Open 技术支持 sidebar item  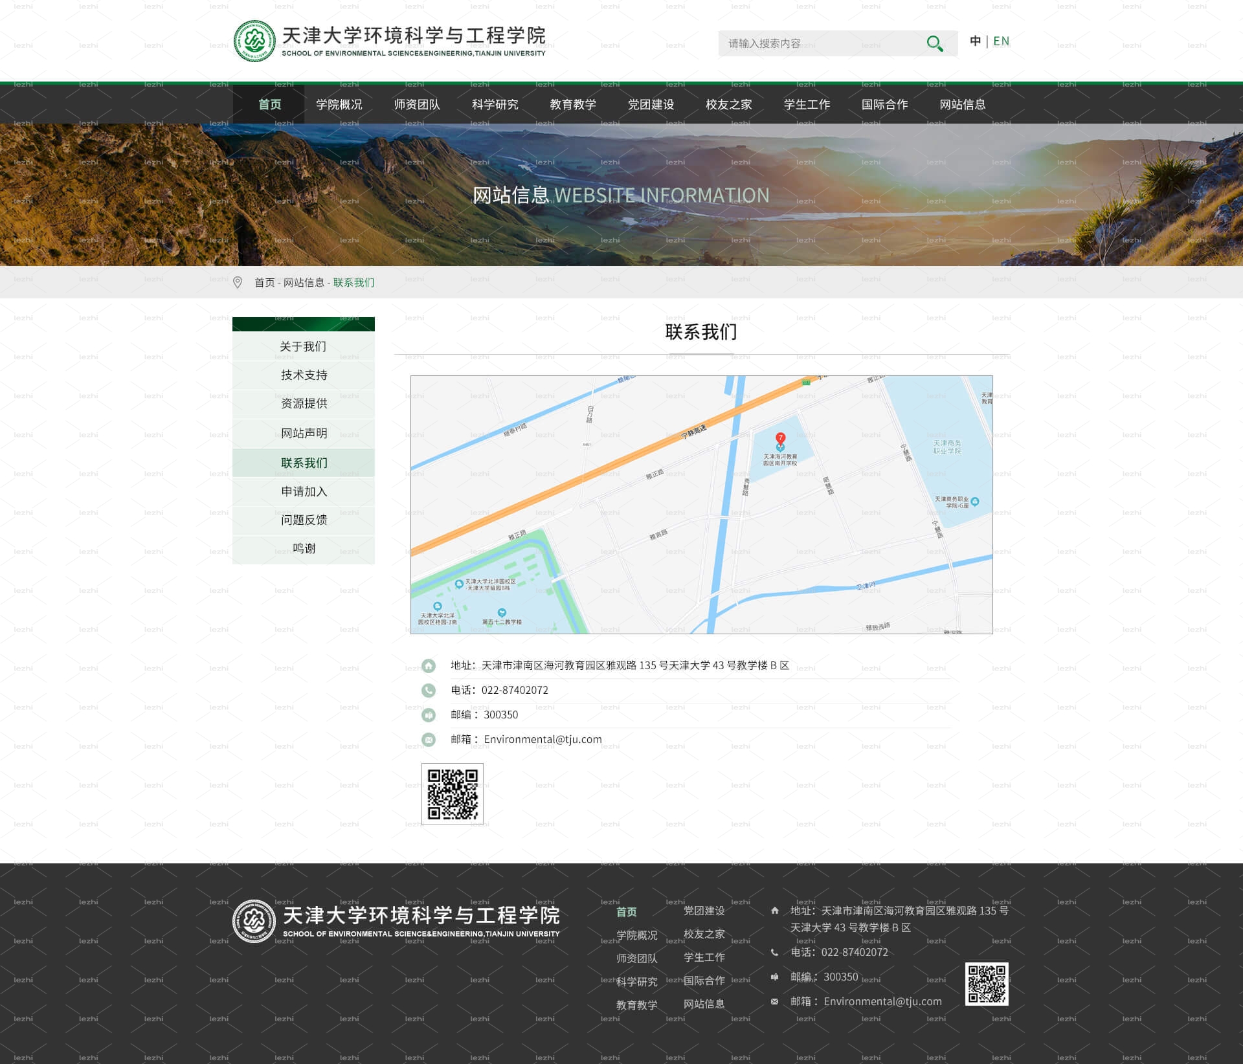coord(304,375)
